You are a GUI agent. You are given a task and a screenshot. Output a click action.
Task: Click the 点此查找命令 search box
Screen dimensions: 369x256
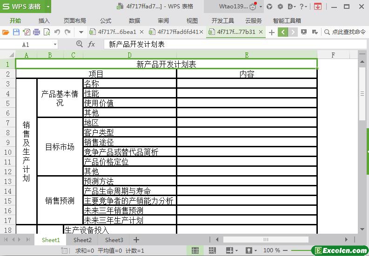point(345,32)
